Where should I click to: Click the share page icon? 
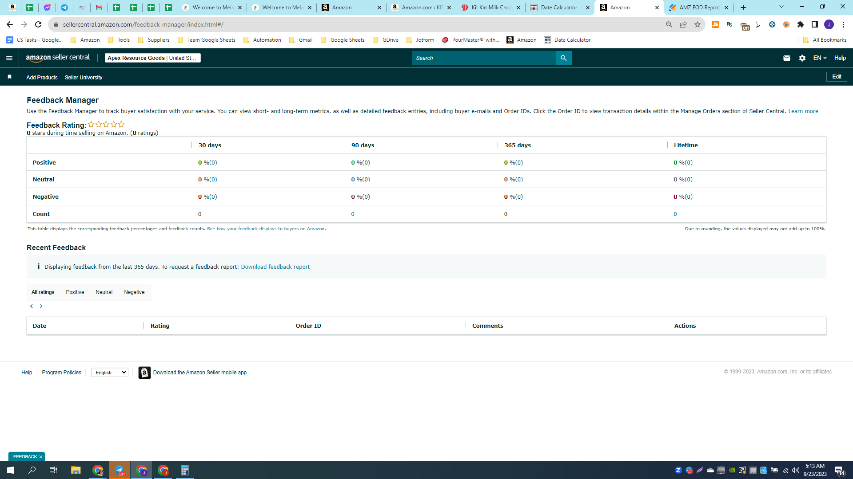tap(683, 24)
